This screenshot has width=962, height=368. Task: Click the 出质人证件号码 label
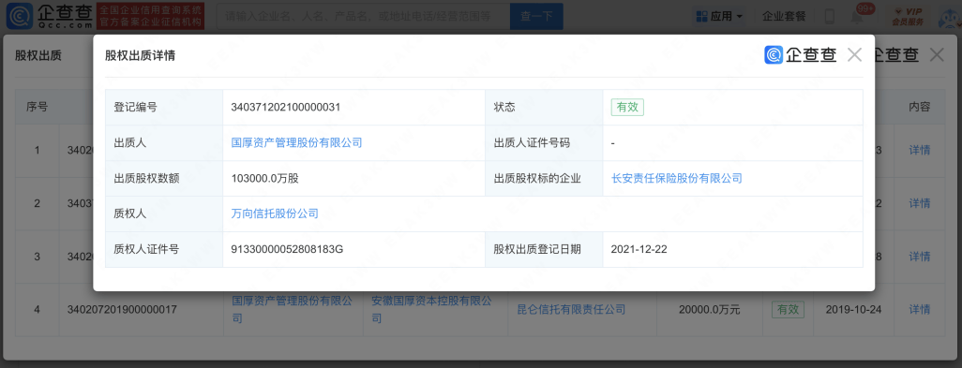click(x=532, y=142)
